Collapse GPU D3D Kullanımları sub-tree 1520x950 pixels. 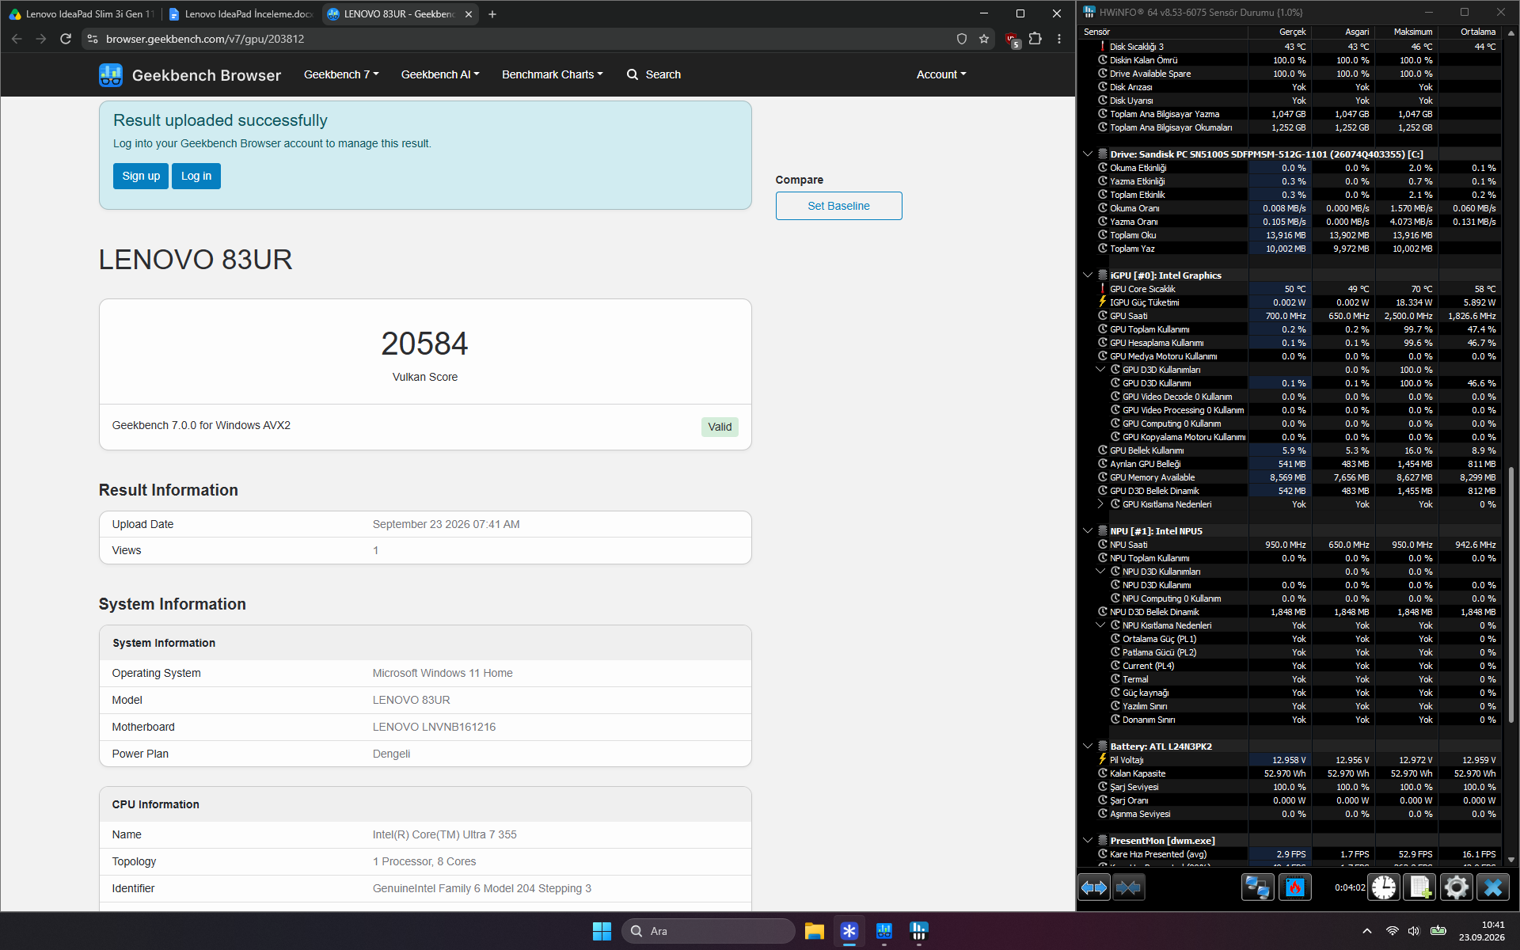pyautogui.click(x=1100, y=370)
